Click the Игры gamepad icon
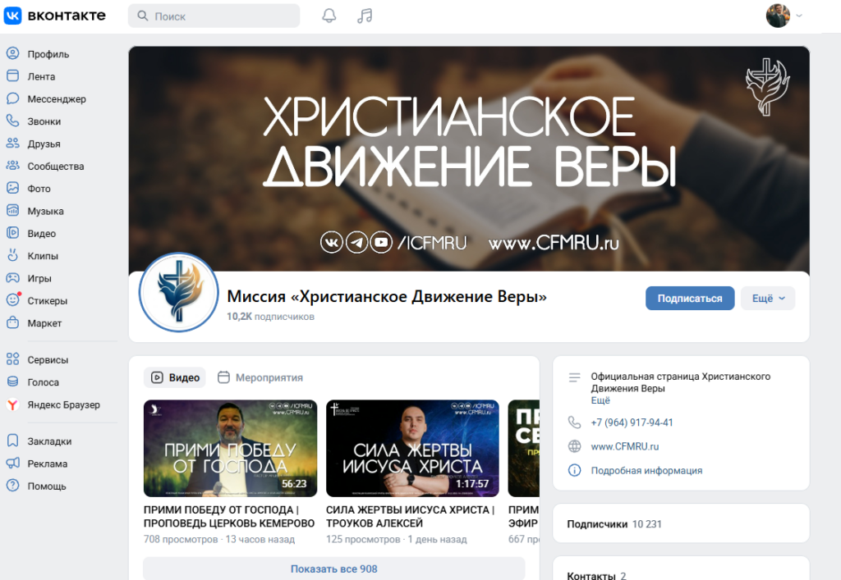 pyautogui.click(x=13, y=278)
